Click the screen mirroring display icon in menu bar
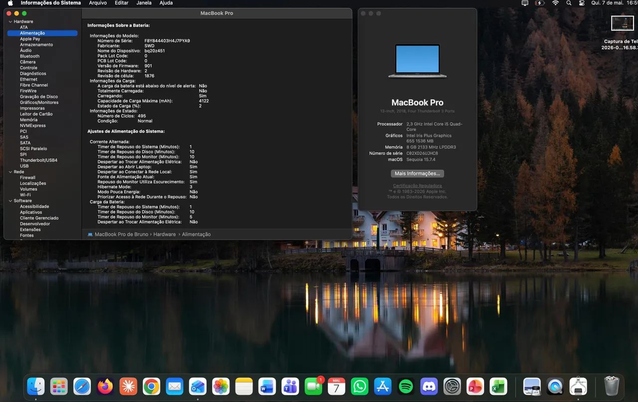 525,3
